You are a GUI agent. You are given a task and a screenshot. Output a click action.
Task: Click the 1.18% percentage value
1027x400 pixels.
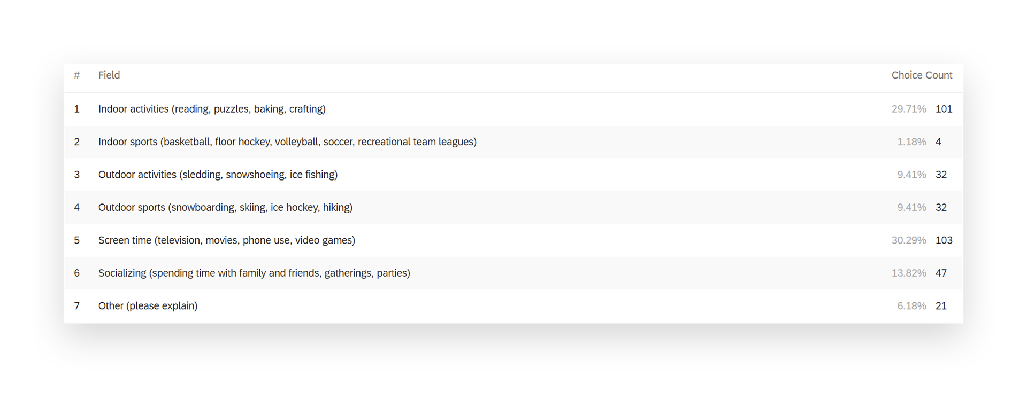[x=911, y=142]
